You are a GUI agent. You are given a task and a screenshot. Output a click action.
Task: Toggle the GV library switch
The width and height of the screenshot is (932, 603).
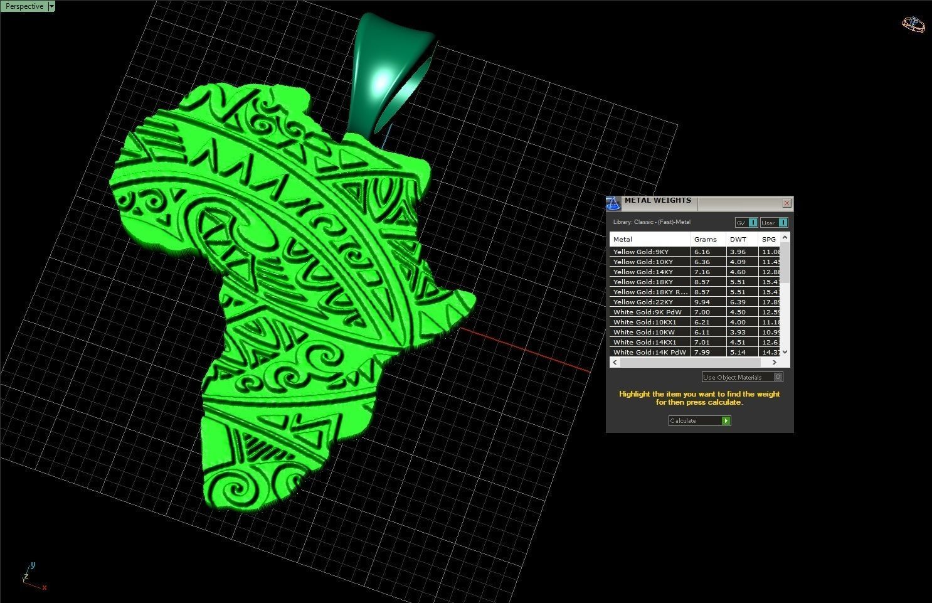click(x=746, y=223)
